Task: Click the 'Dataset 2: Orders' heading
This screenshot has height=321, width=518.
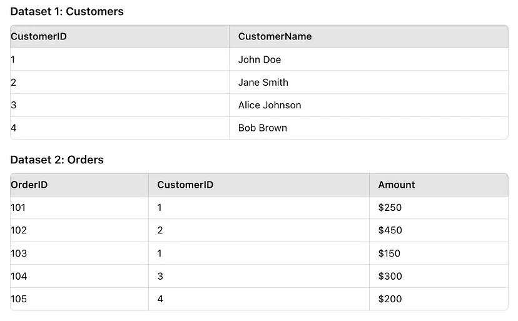Action: tap(57, 160)
